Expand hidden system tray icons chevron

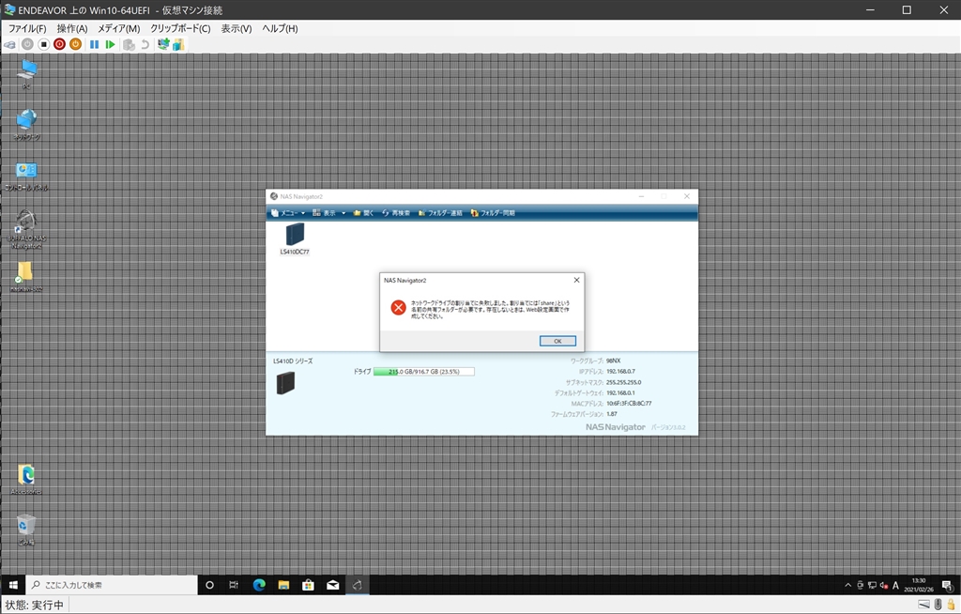(x=848, y=585)
